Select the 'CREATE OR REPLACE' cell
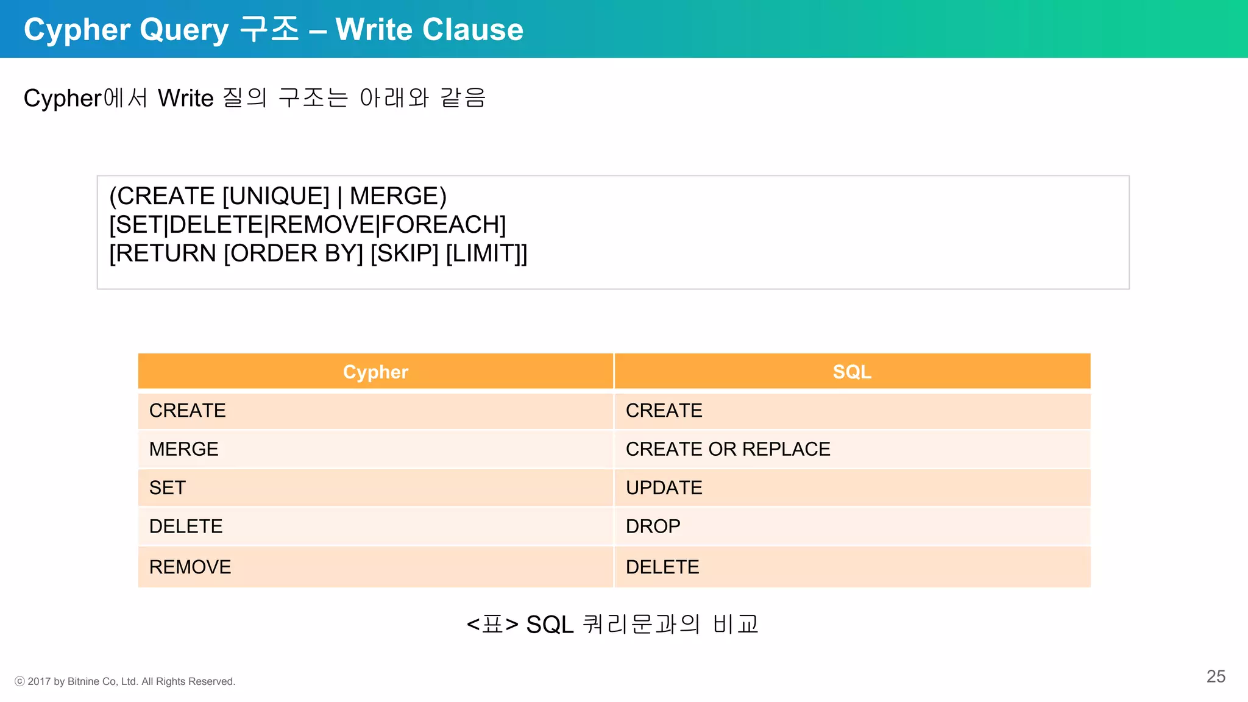Image resolution: width=1248 pixels, height=702 pixels. 853,449
